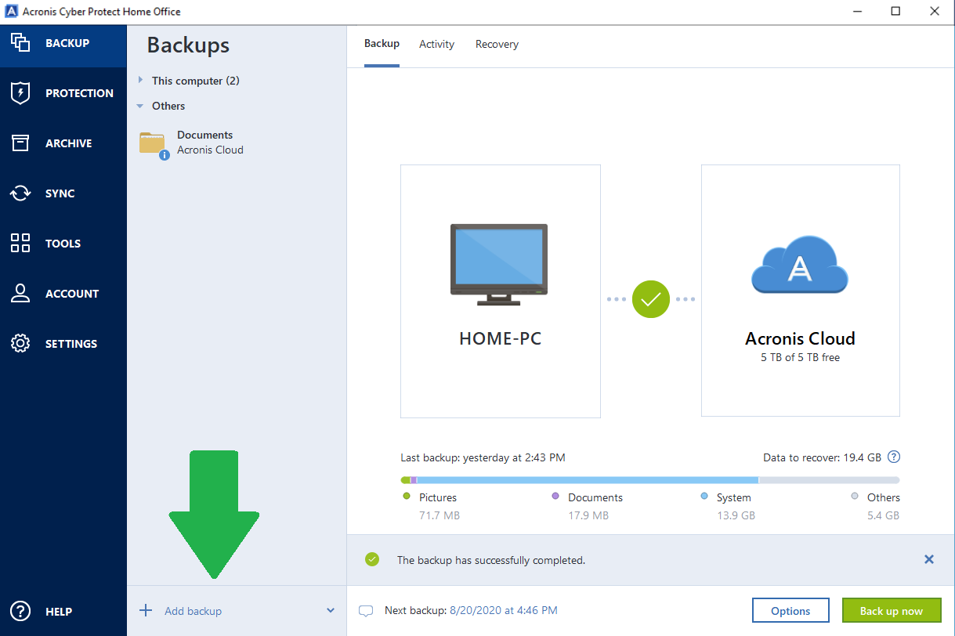
Task: Click the ARCHIVE sidebar label
Action: (x=68, y=143)
